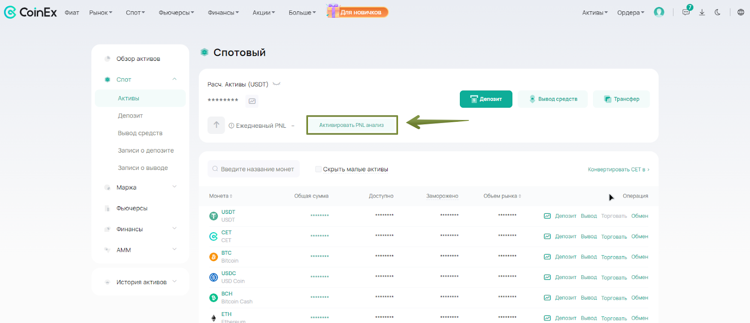Open the Активы dropdown in top bar
Screen dimensions: 750x323
pos(595,13)
